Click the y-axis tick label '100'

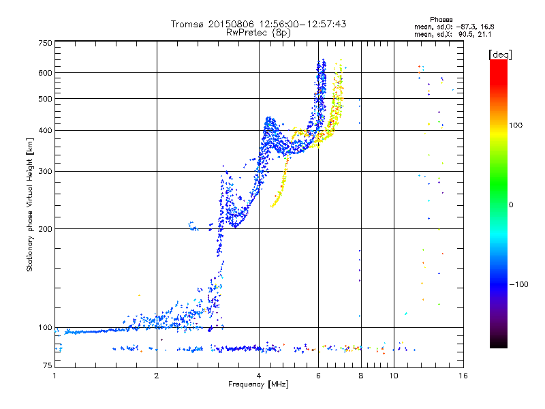tap(45, 328)
